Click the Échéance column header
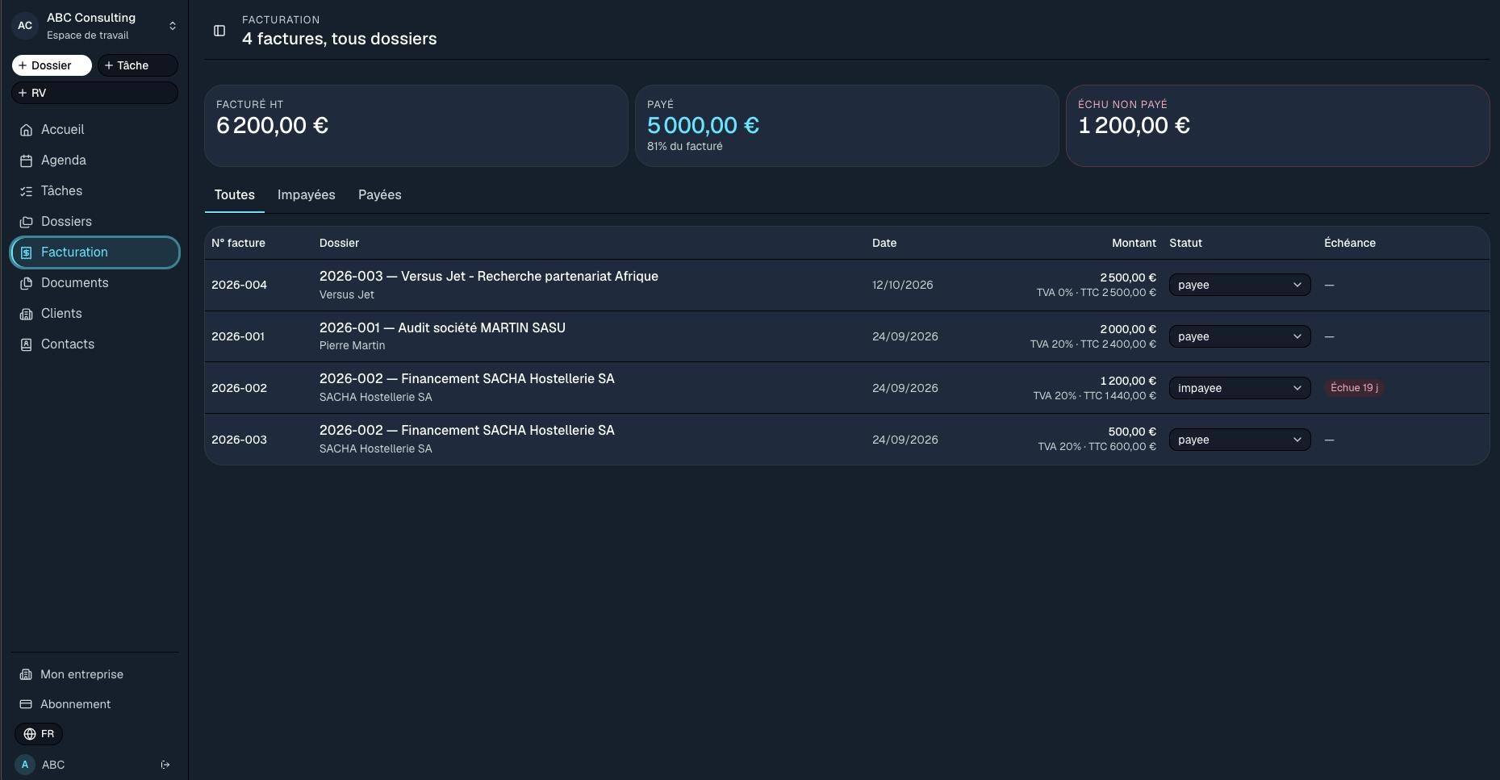The width and height of the screenshot is (1500, 780). click(x=1350, y=243)
